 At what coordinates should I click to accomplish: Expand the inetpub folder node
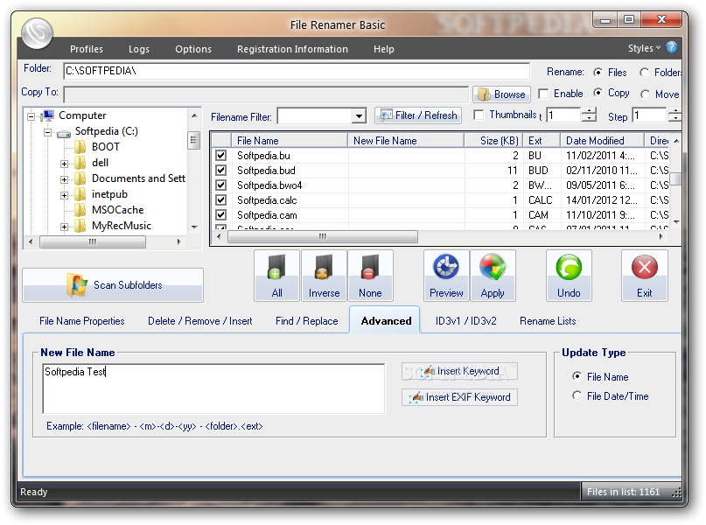coord(64,195)
